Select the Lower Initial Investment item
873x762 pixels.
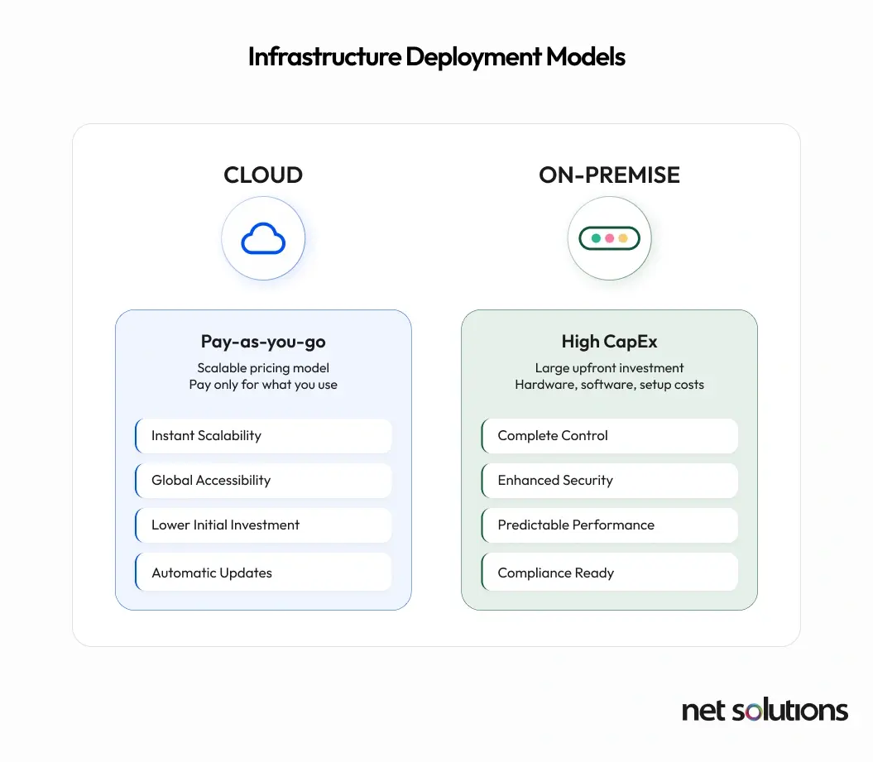coord(263,525)
